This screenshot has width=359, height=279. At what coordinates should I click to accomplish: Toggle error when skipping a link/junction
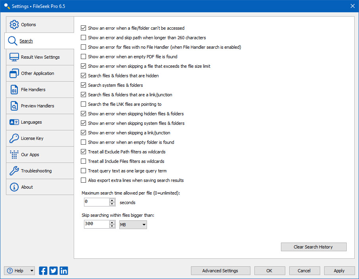[83, 133]
